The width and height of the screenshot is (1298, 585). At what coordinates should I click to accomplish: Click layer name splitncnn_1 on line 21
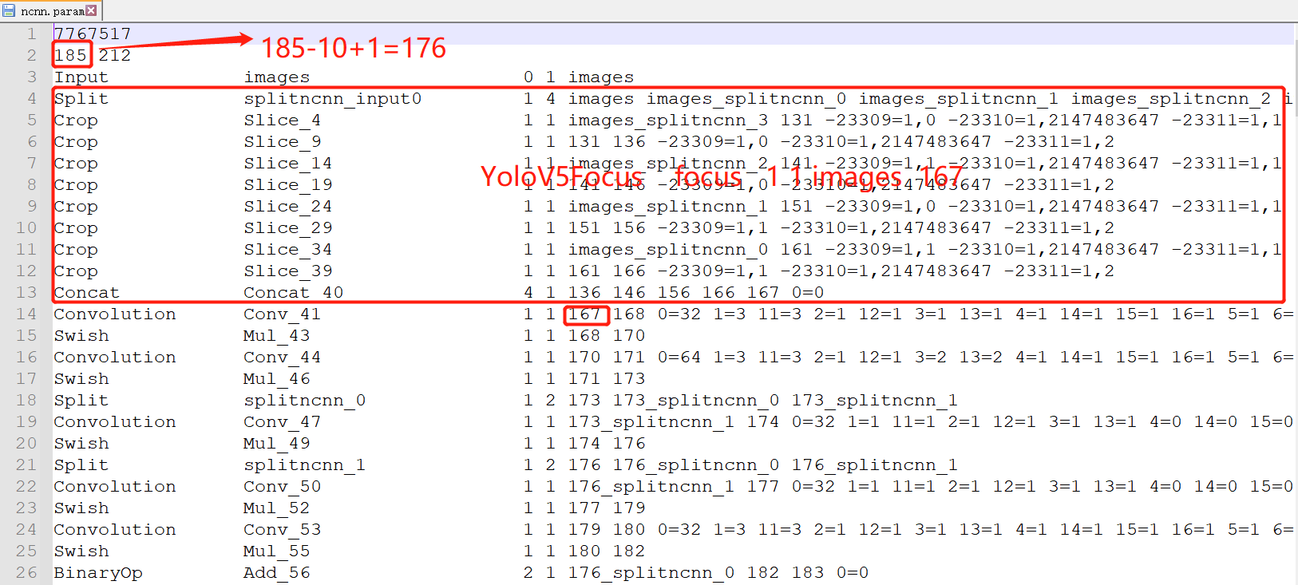click(305, 464)
